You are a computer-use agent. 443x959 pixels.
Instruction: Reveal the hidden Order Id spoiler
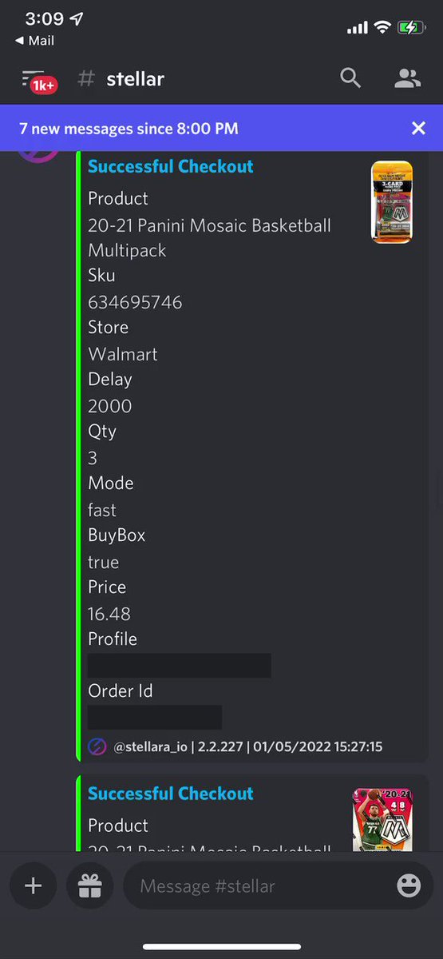coord(155,717)
